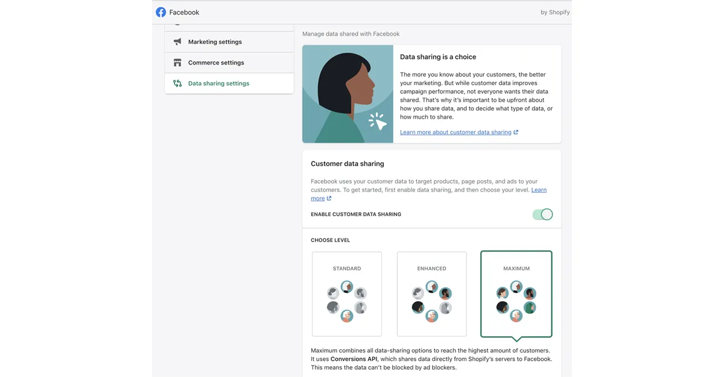Select the Enhanced data sharing level card
Viewport: 724px width, 377px height.
431,294
